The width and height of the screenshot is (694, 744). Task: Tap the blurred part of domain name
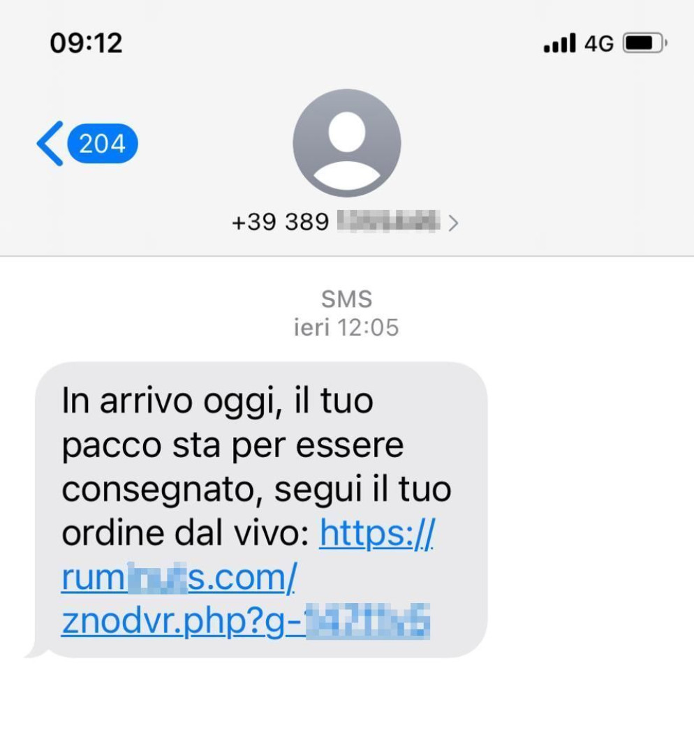click(x=157, y=577)
